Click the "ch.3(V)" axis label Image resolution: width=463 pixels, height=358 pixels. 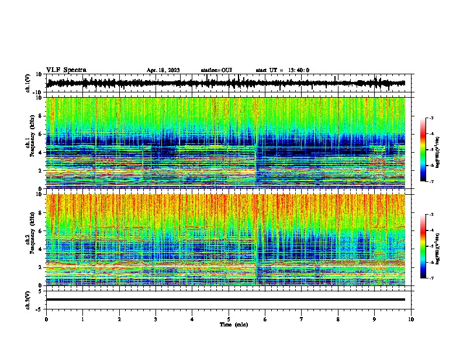click(x=27, y=300)
